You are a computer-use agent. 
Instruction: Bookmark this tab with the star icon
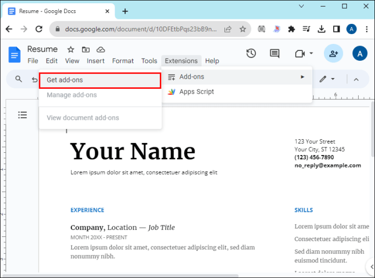[243, 29]
